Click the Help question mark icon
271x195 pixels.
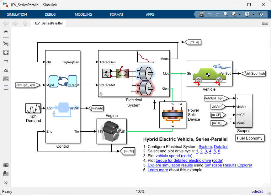click(x=247, y=14)
